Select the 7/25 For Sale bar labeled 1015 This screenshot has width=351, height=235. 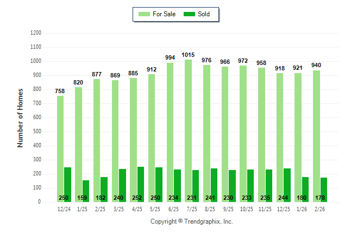point(189,130)
